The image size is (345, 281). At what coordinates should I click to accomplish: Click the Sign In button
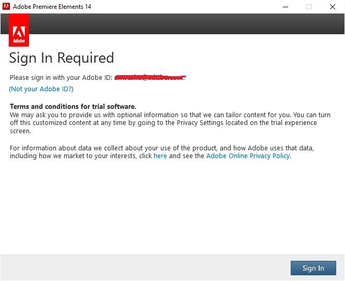(x=313, y=268)
